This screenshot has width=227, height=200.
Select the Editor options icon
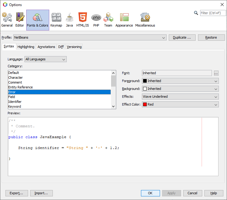click(x=20, y=20)
